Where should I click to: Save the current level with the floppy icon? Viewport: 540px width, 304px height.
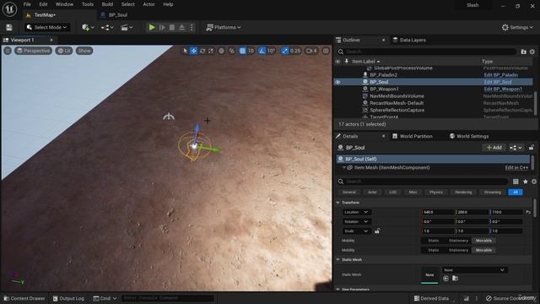click(9, 27)
